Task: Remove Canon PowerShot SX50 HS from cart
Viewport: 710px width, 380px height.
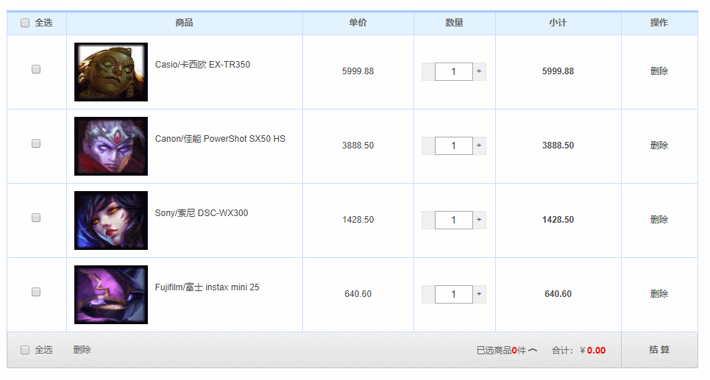Action: pos(658,146)
